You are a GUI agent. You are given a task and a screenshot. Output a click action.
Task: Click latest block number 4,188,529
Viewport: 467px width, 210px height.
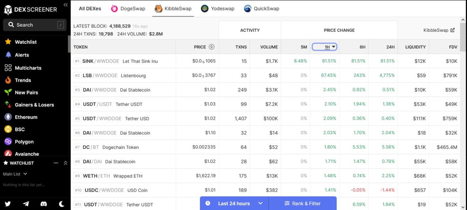[x=120, y=26]
